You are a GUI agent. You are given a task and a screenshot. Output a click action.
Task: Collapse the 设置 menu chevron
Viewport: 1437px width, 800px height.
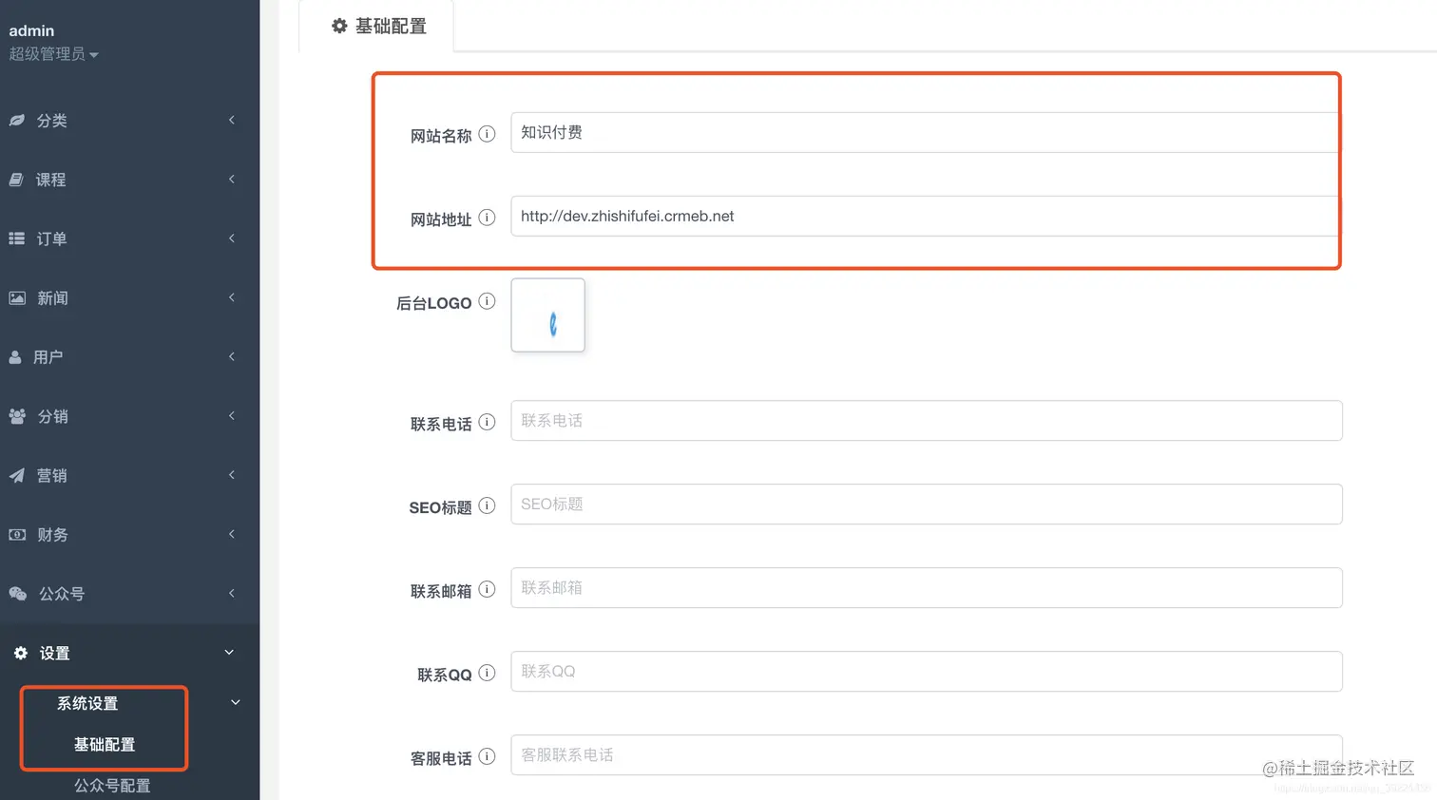(x=229, y=652)
